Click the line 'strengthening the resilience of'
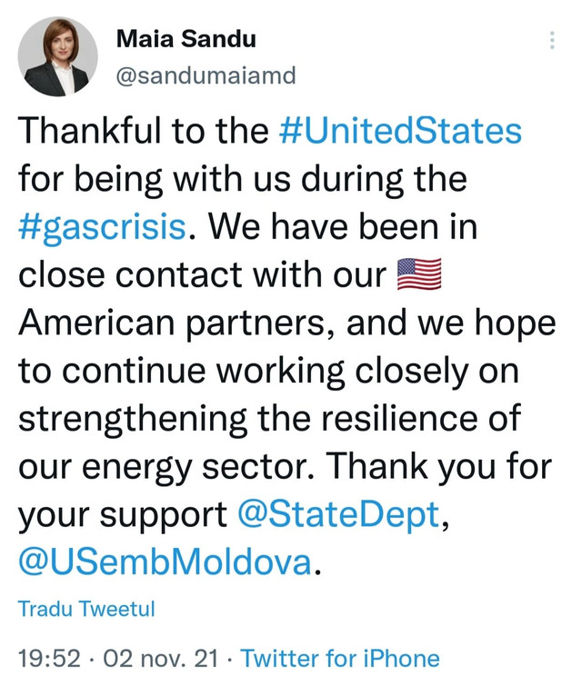 point(270,419)
